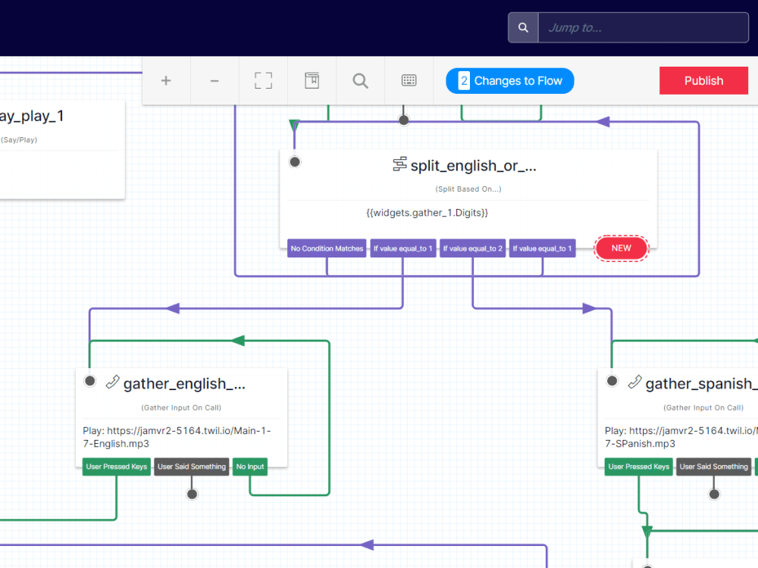This screenshot has height=568, width=758.
Task: Open the canvas search magnifier tool
Action: (360, 80)
